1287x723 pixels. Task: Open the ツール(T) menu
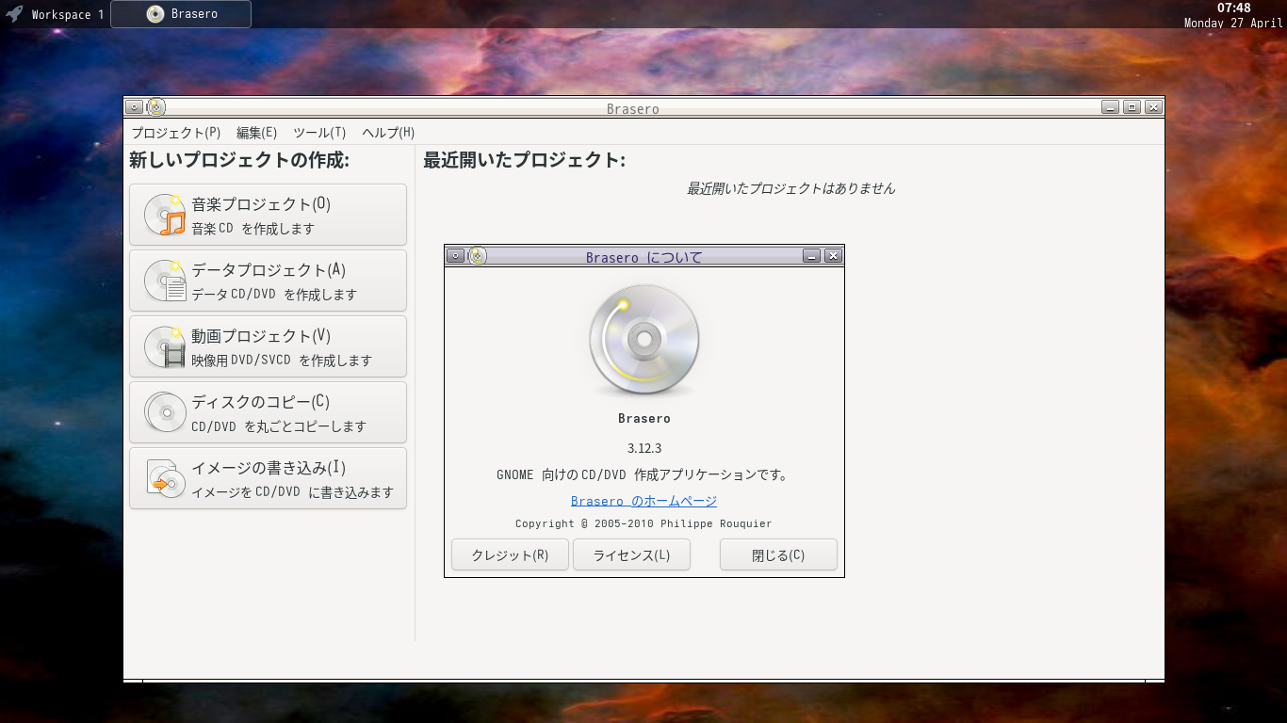click(319, 133)
